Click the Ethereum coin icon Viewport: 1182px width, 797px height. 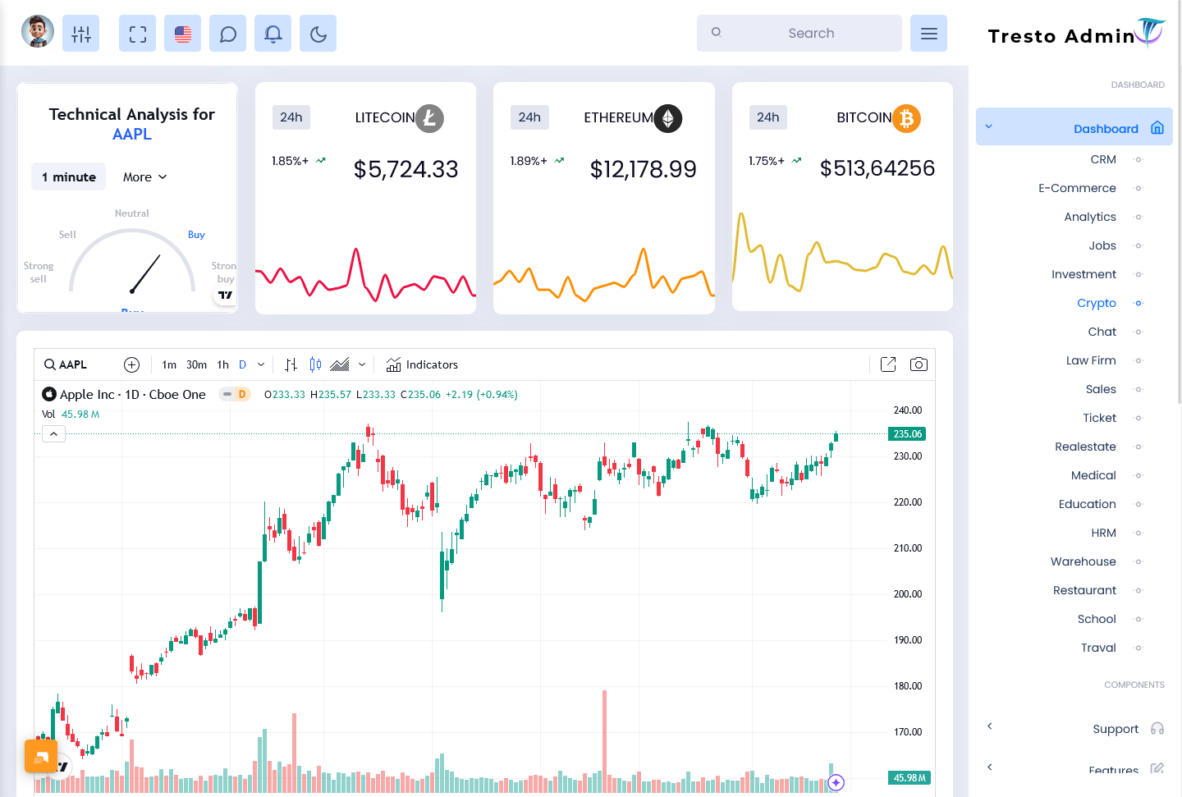(x=668, y=118)
